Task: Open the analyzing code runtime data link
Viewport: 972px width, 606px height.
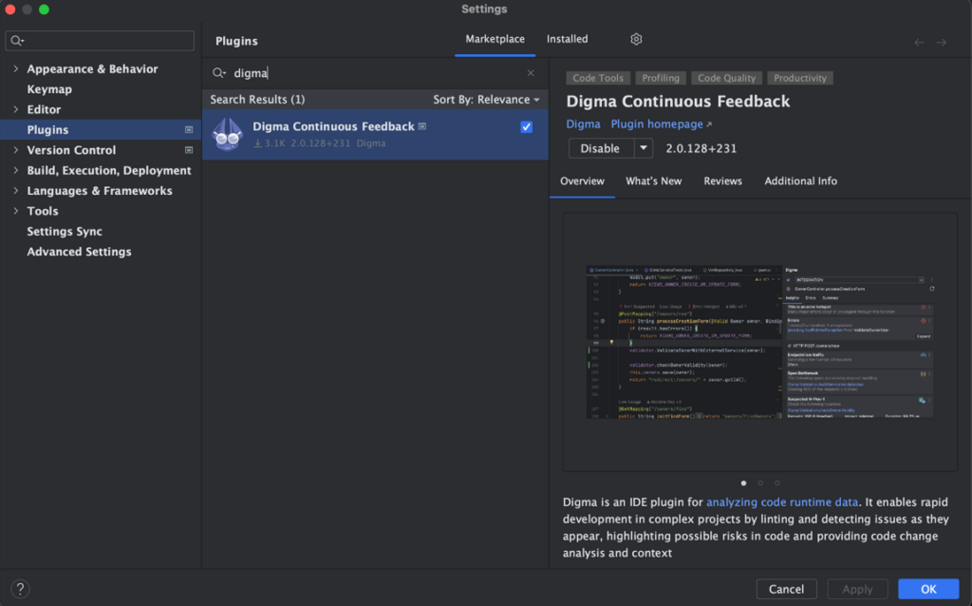Action: pos(782,502)
